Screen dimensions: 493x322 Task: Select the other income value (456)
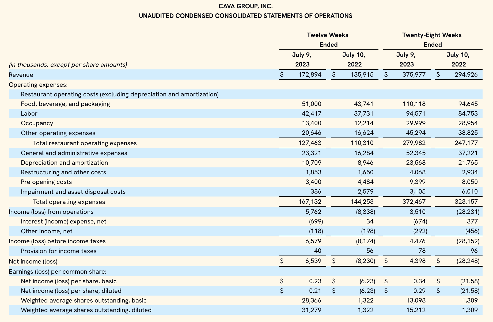[x=472, y=231]
